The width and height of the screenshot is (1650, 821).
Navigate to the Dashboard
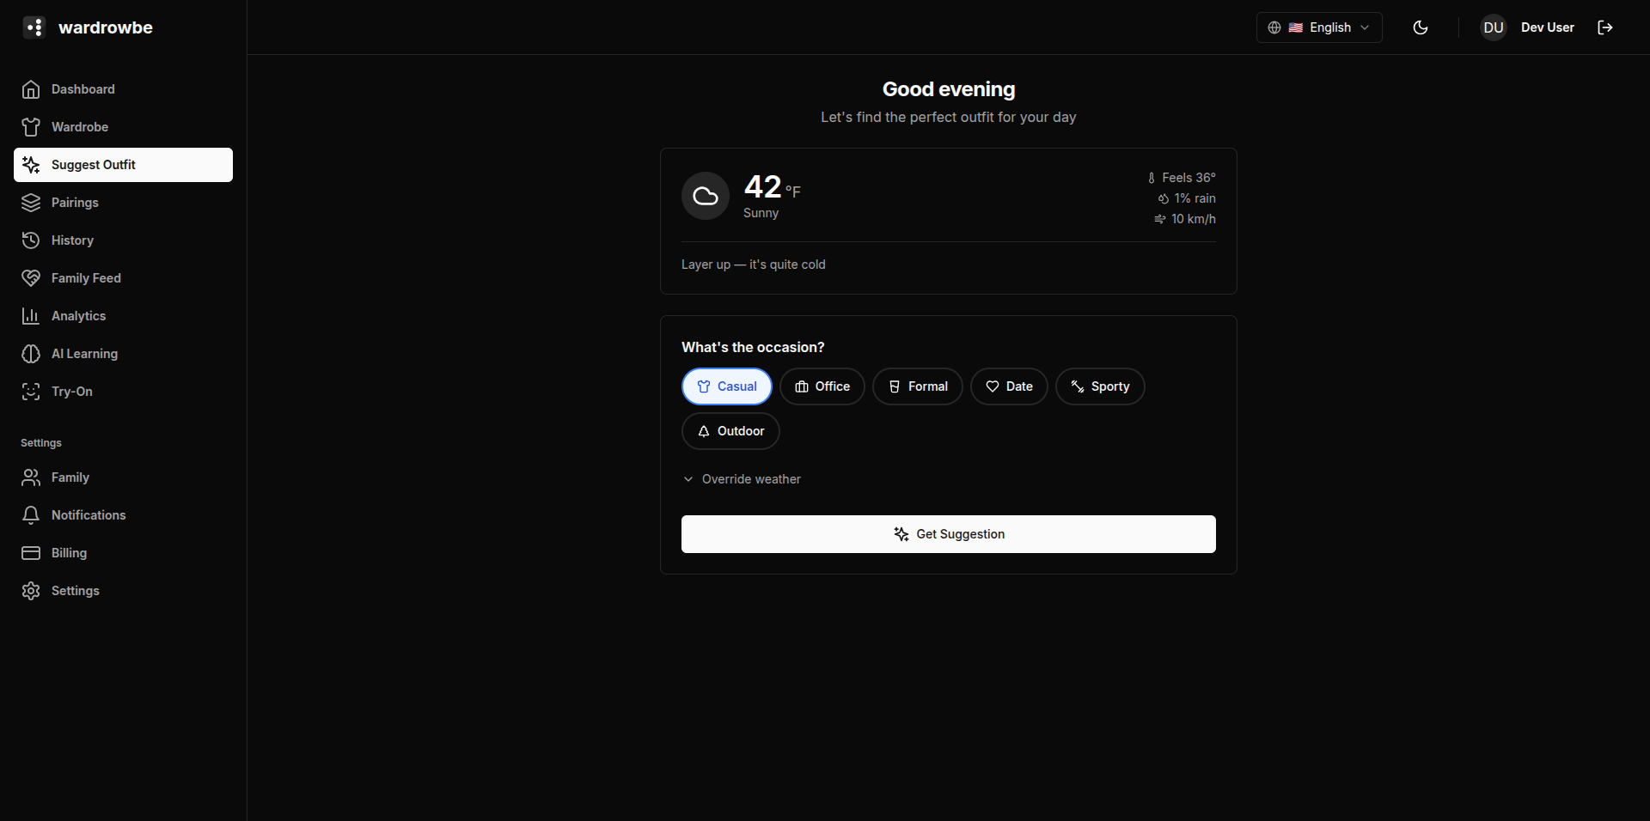[83, 89]
